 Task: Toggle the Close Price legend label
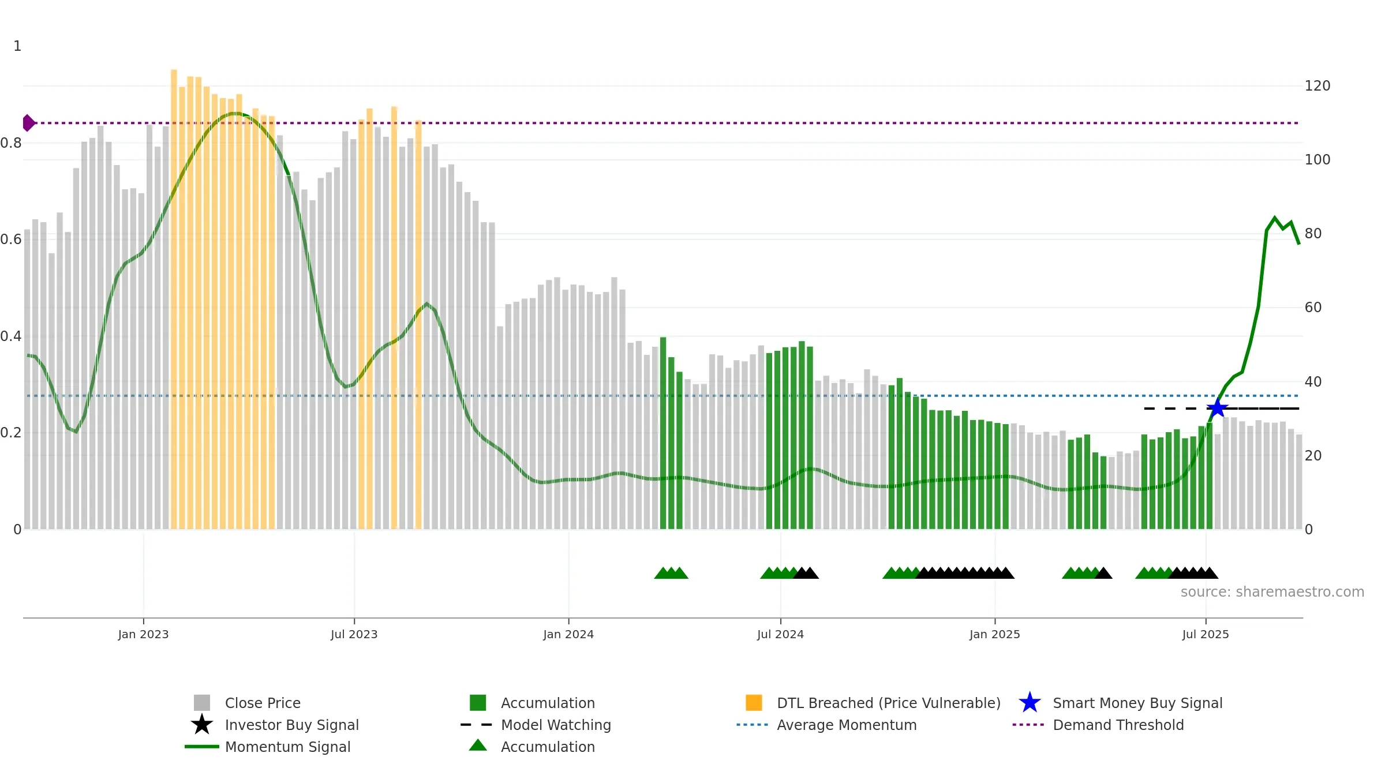263,703
